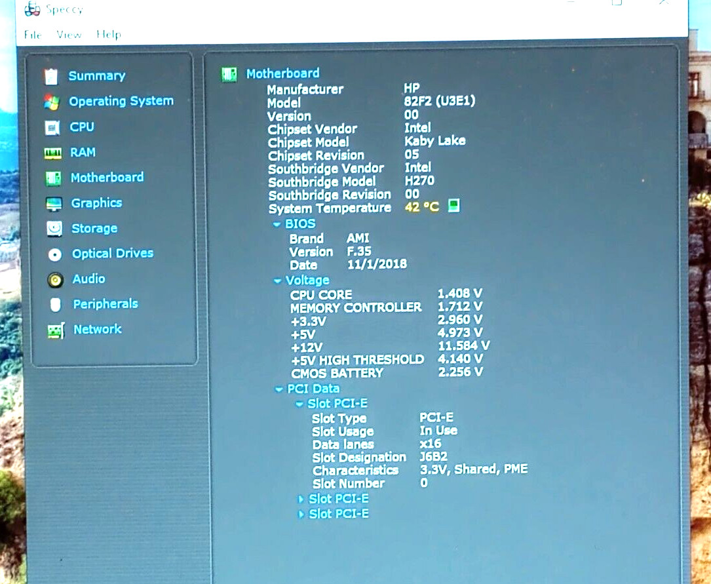This screenshot has width=711, height=584.
Task: Select Motherboard in the sidebar
Action: (107, 177)
